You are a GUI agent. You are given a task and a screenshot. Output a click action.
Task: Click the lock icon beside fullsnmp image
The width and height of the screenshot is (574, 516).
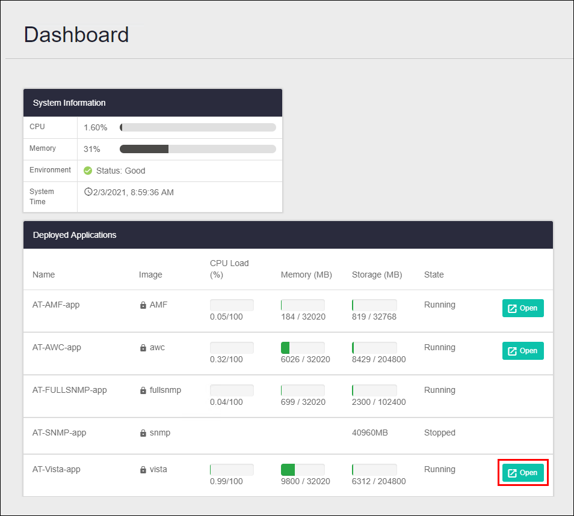tap(143, 390)
